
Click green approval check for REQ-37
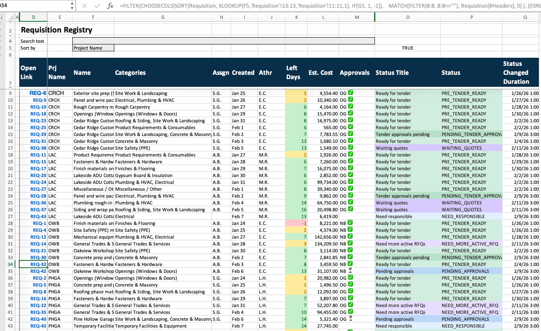(x=351, y=210)
